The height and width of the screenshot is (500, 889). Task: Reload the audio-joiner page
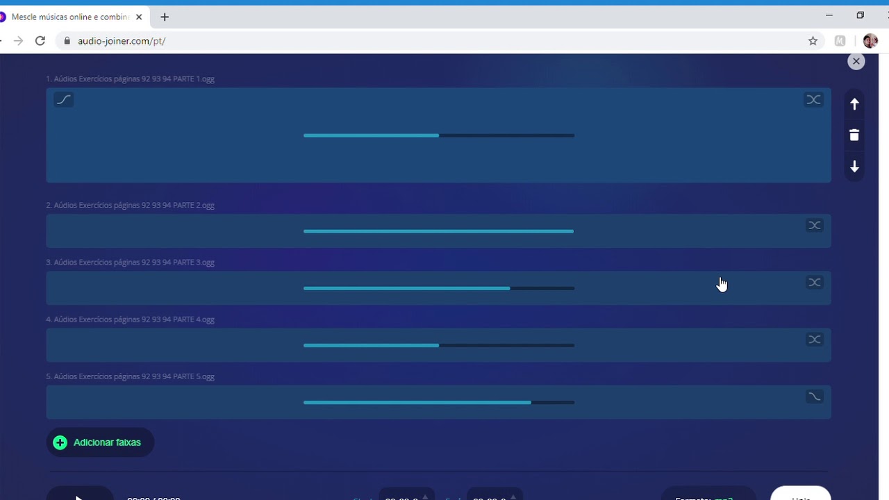pos(40,41)
